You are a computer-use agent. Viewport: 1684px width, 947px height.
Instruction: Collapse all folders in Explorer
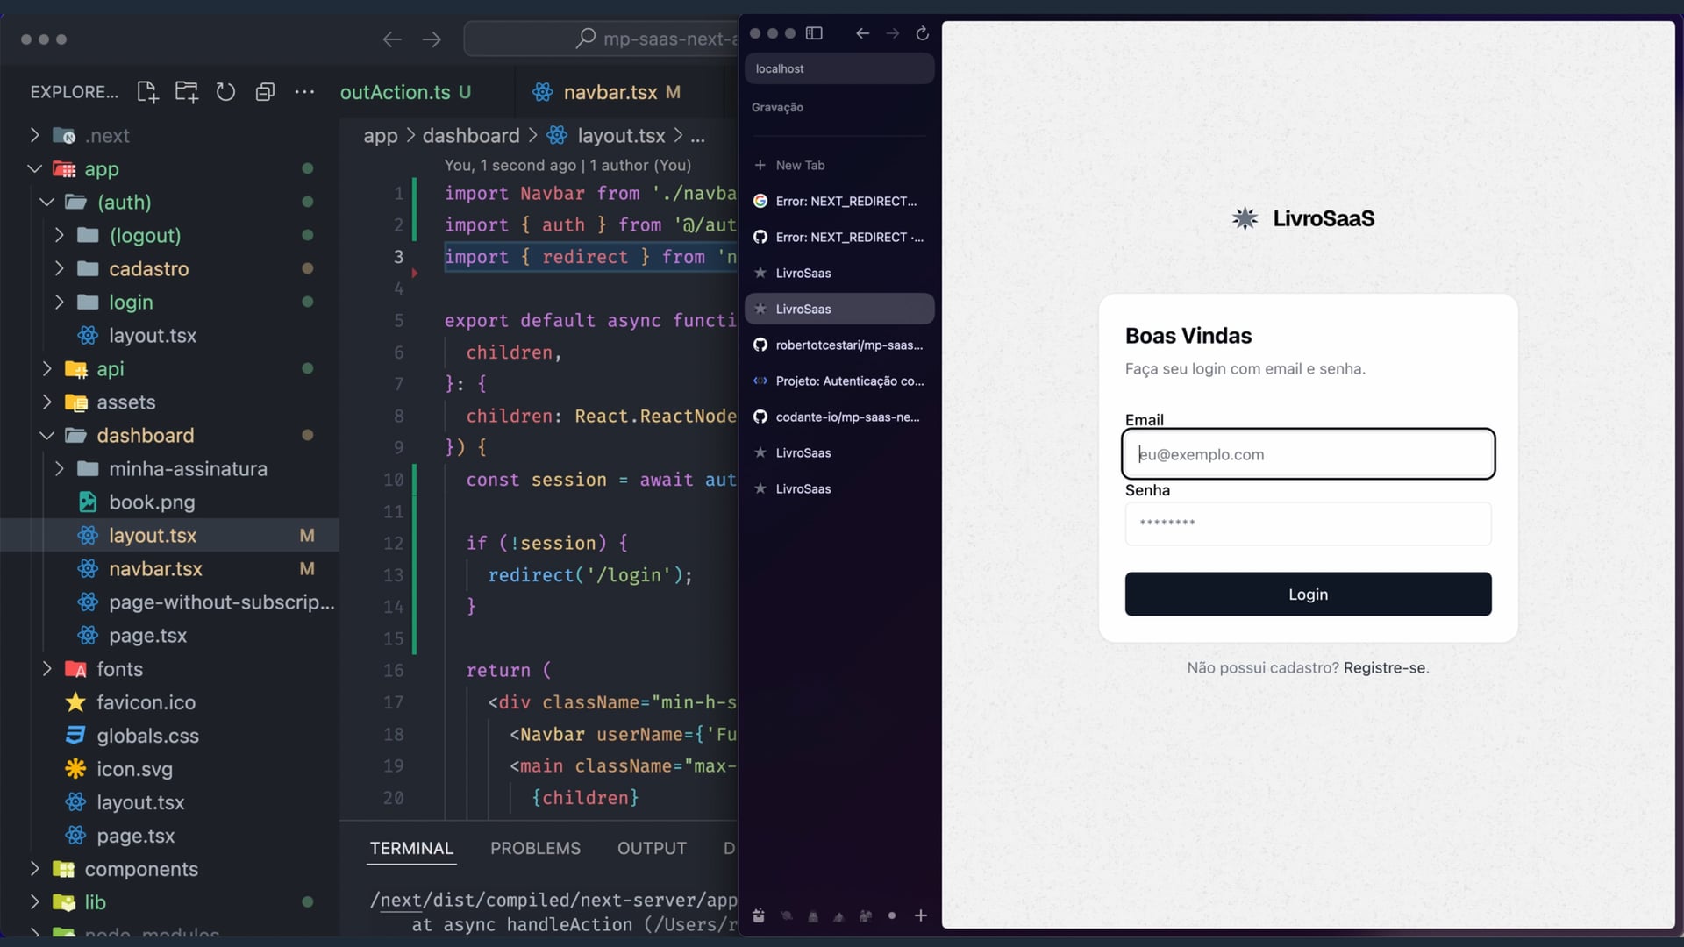[265, 92]
